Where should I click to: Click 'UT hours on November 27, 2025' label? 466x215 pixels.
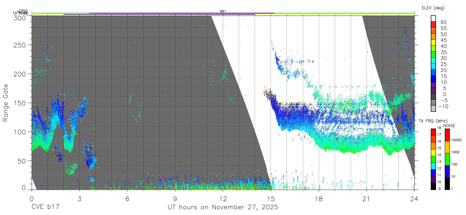[x=223, y=207]
